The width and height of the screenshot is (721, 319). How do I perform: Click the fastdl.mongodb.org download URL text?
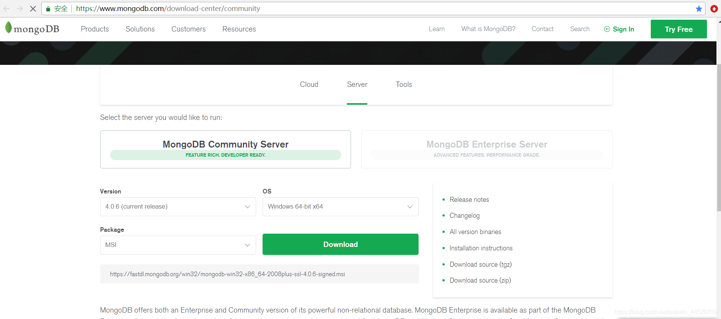click(x=227, y=274)
